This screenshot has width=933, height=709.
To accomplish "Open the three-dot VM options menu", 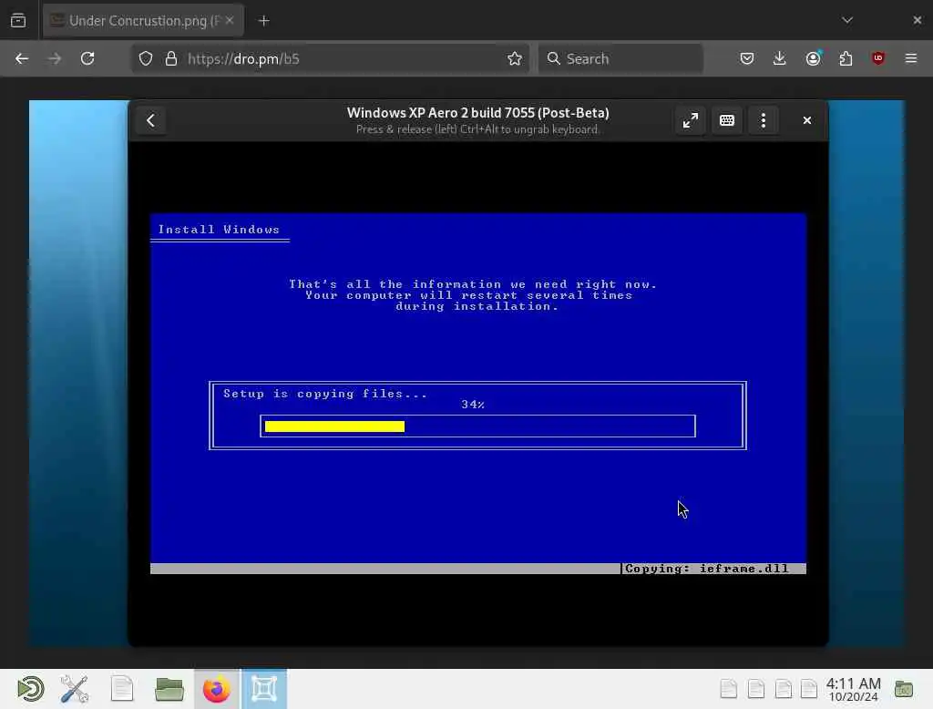I will click(x=764, y=121).
